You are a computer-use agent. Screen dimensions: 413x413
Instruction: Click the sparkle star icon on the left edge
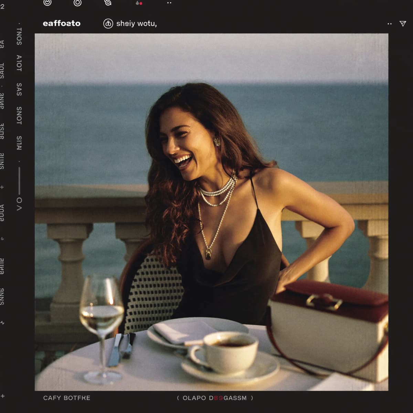(x=2, y=323)
